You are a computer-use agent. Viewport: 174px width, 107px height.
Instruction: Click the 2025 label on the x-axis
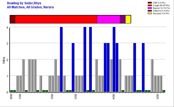point(158,96)
